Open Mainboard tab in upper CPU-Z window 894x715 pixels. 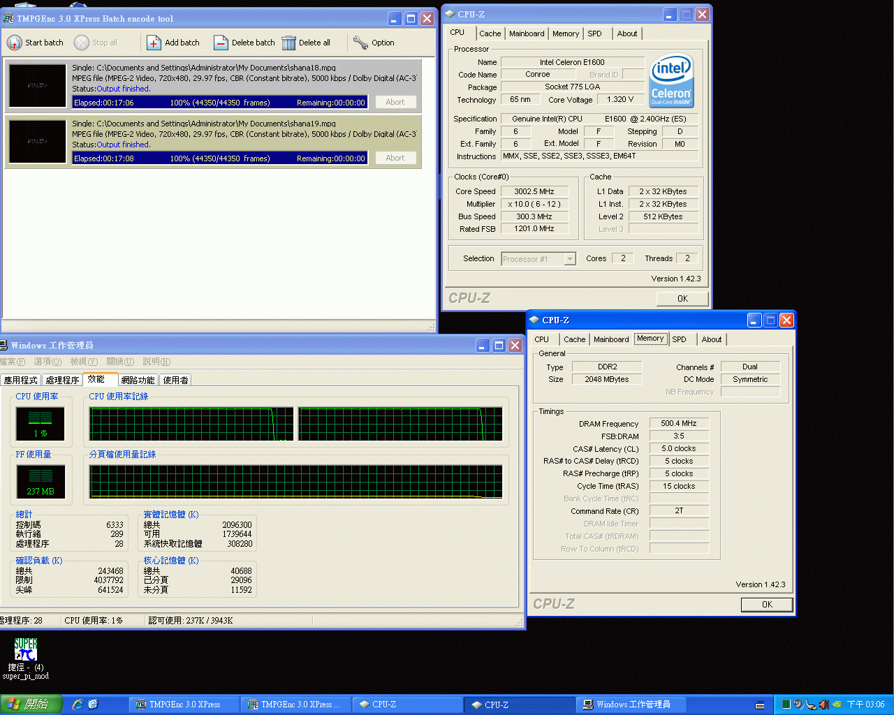(527, 34)
